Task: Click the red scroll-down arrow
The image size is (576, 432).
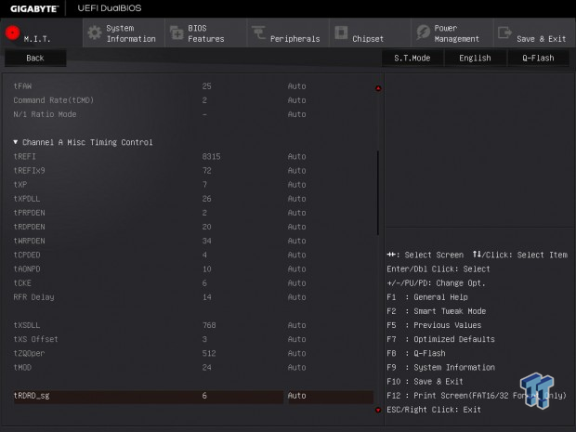Action: click(378, 410)
